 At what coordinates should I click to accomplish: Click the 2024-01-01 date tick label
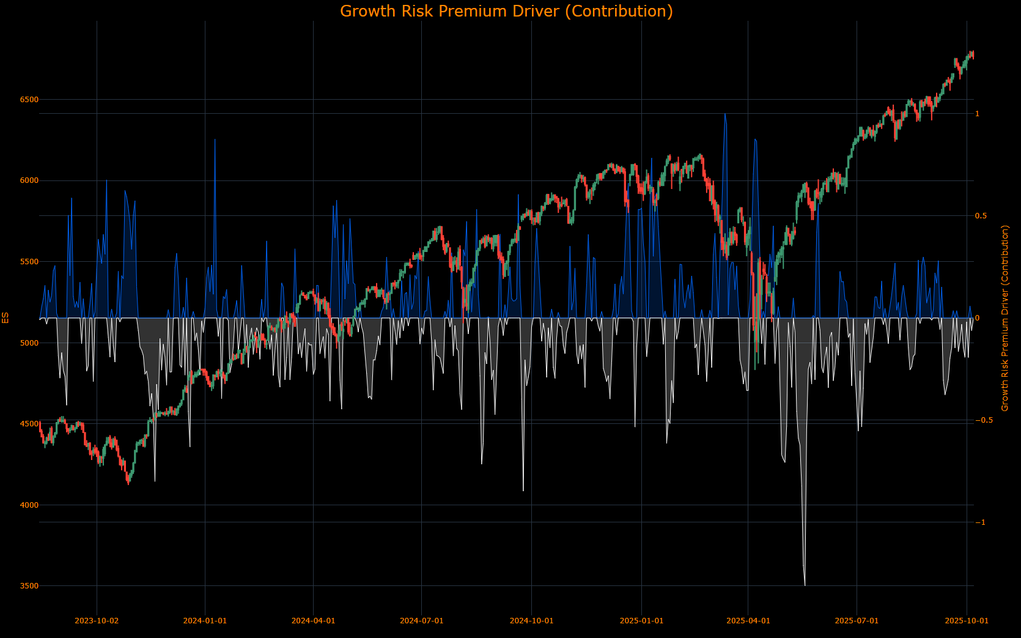pyautogui.click(x=204, y=620)
